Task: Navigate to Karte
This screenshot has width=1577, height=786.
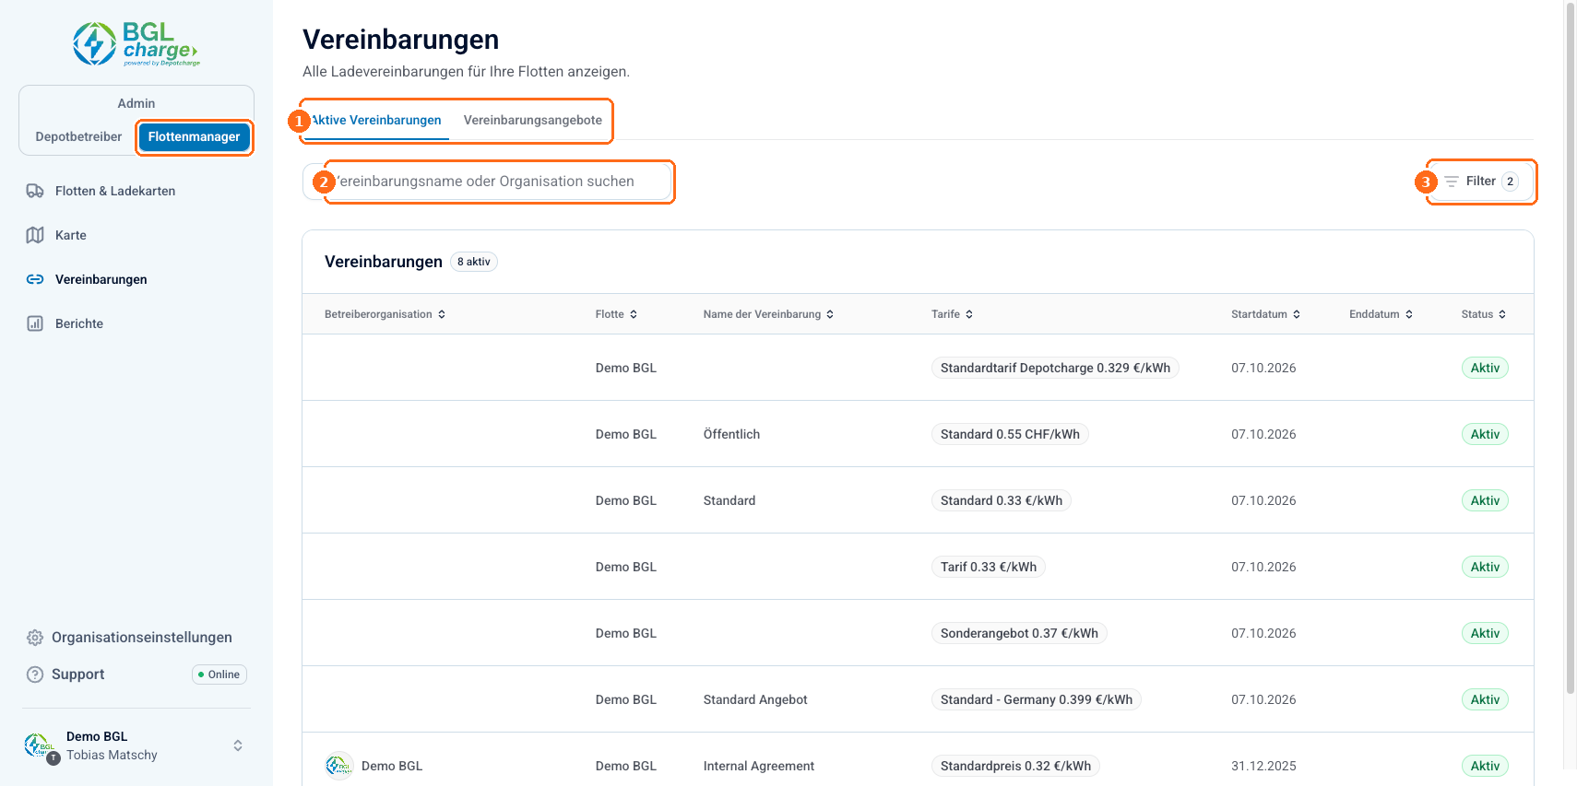Action: click(x=71, y=235)
